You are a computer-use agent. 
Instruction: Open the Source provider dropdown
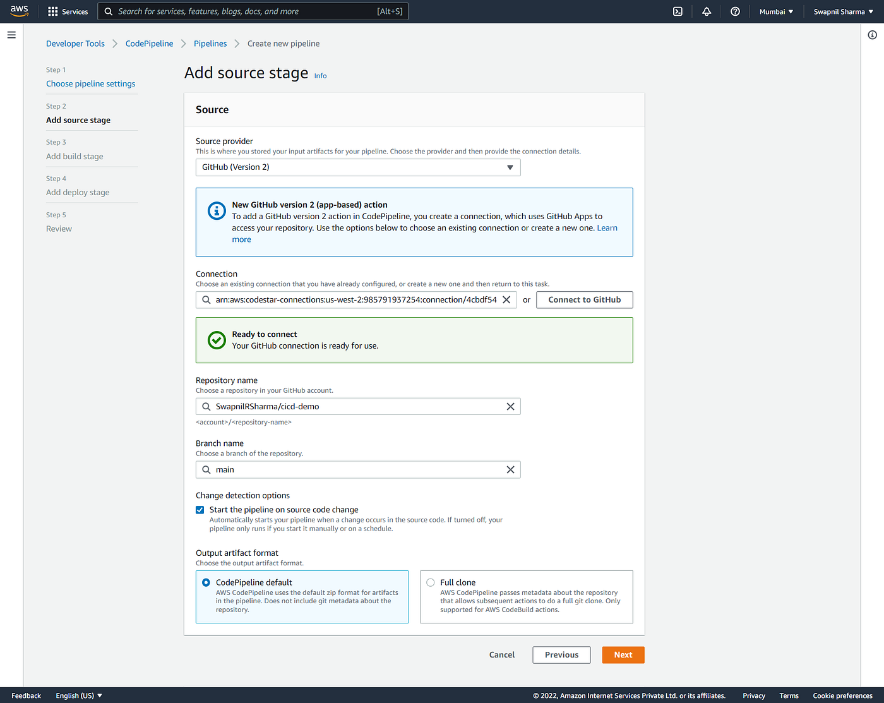tap(358, 167)
